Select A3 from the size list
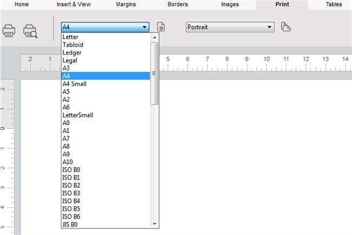This screenshot has height=235, width=352. pyautogui.click(x=66, y=68)
